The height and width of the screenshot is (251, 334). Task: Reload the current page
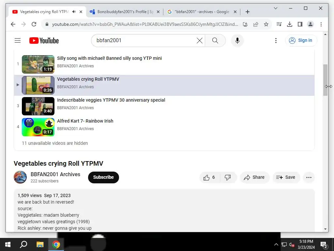click(34, 24)
